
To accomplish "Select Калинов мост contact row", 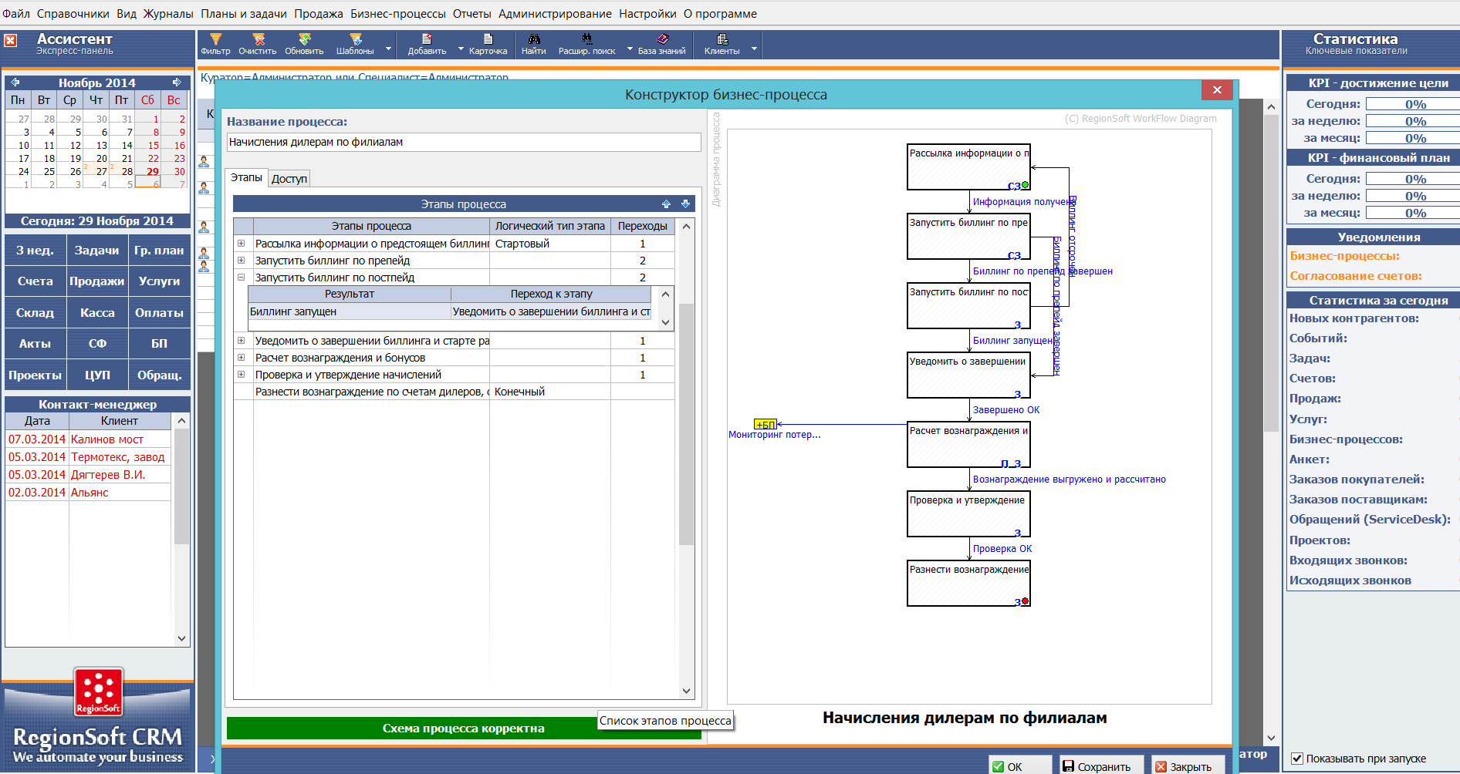I will tap(88, 439).
